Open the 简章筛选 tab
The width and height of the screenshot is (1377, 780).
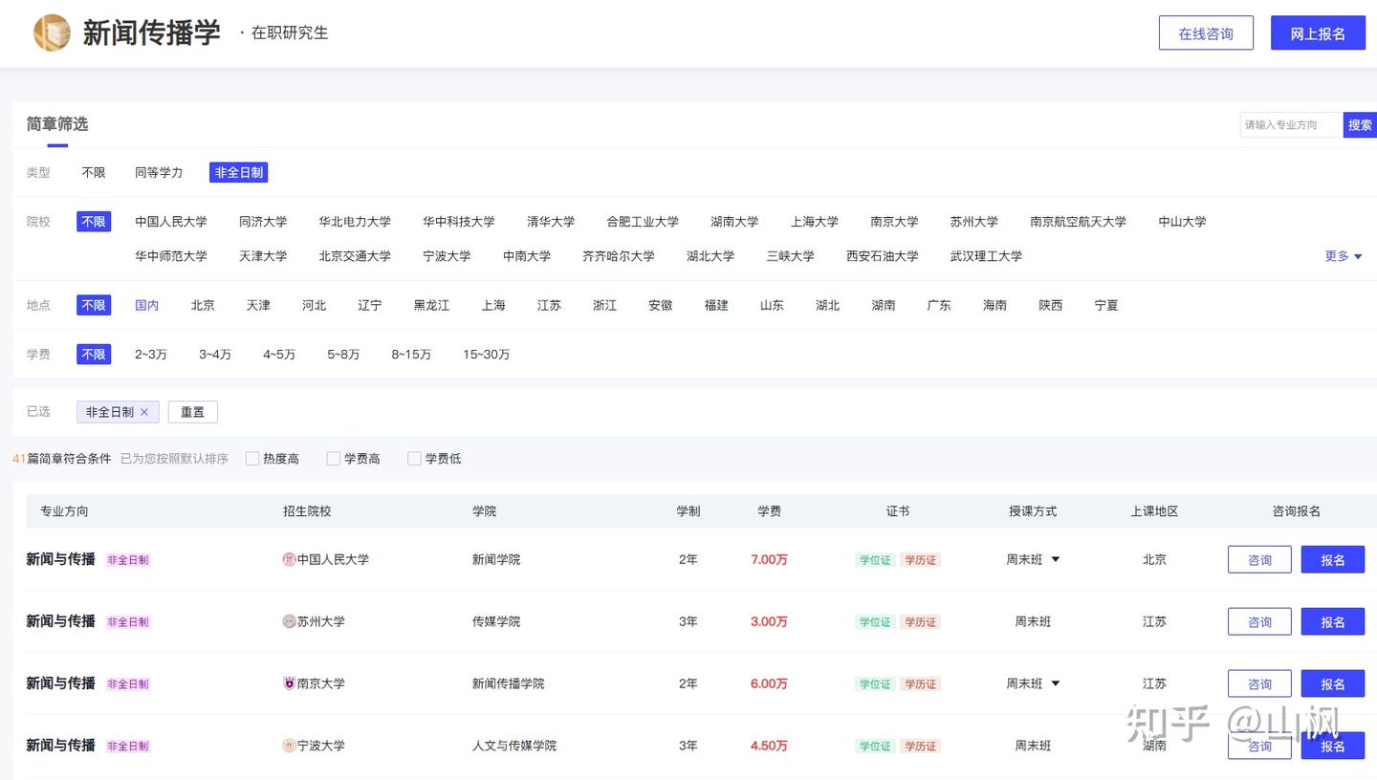tap(57, 124)
